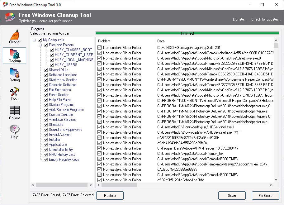Open the Cleaner section icon
Image resolution: width=284 pixels, height=205 pixels.
(x=15, y=37)
